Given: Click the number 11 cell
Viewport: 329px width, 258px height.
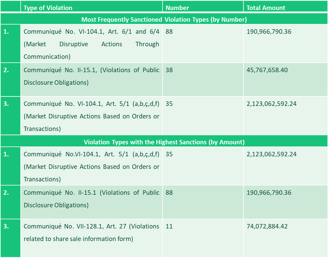Looking at the screenshot, I should pos(169,226).
